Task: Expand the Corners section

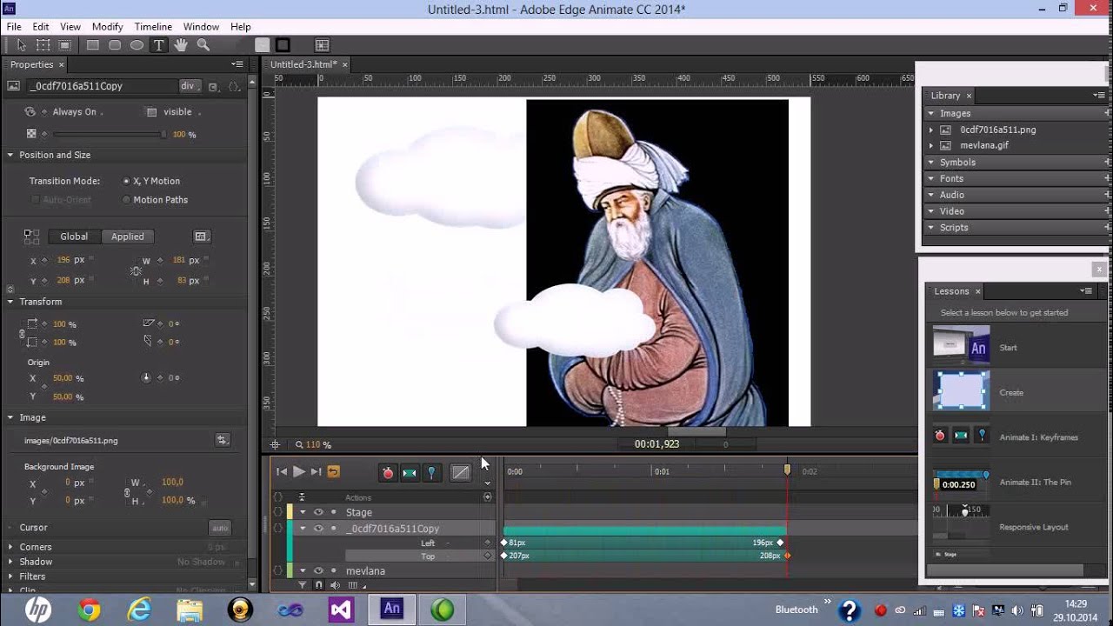Action: tap(10, 547)
